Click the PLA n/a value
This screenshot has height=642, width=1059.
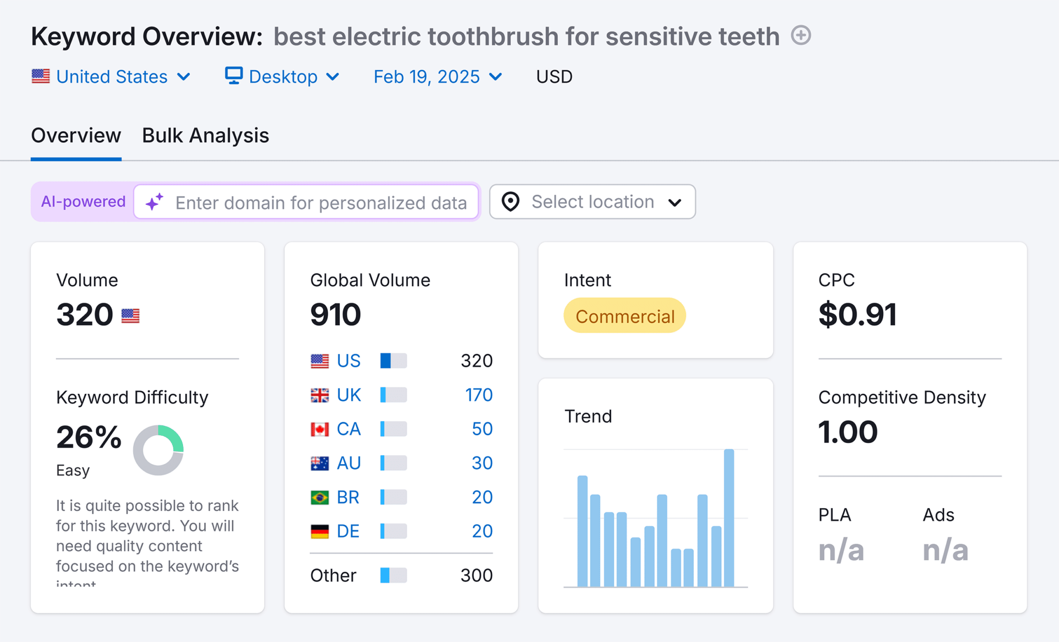coord(841,549)
